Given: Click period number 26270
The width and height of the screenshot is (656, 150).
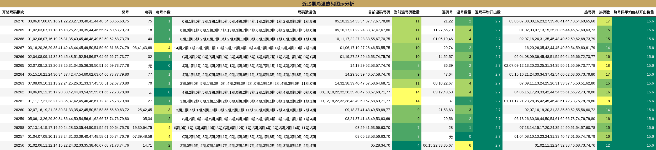Looking at the screenshot, I should coord(19,21).
